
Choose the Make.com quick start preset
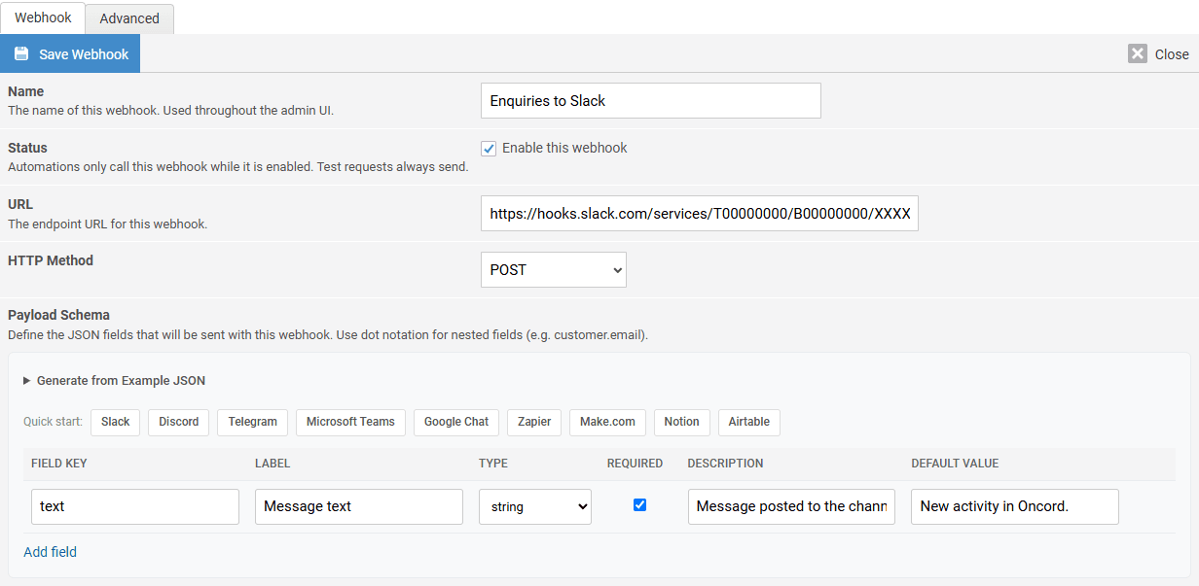coord(607,422)
